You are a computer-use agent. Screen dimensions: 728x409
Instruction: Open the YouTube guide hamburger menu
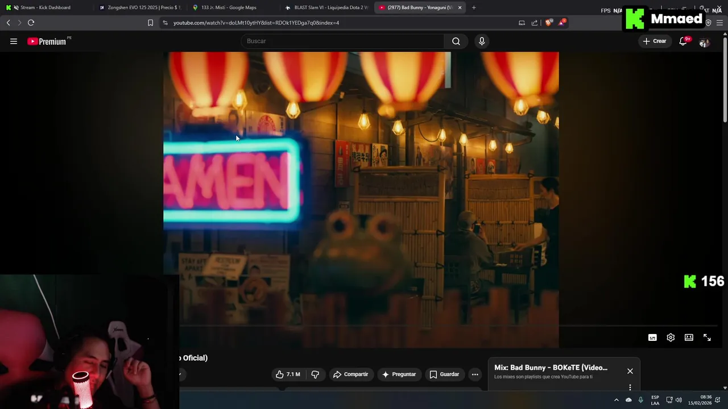click(14, 41)
